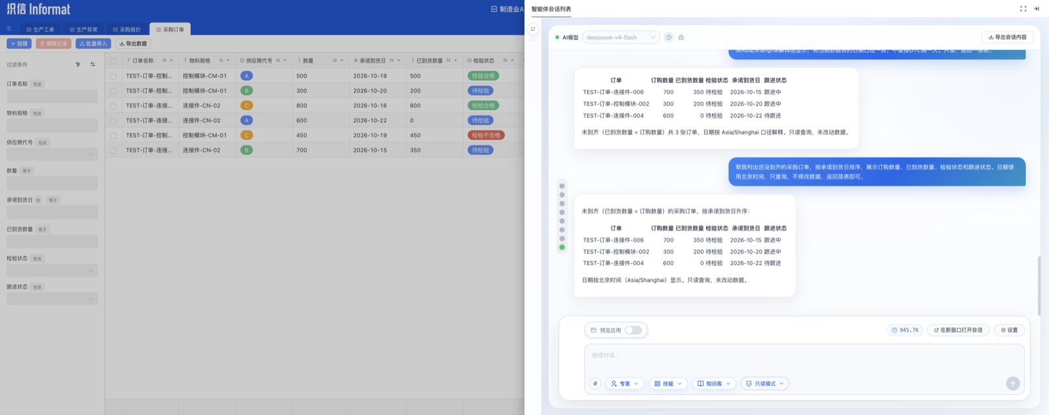Enter fullscreen mode for the conversation panel
Screen dimensions: 1049x415
(x=1023, y=9)
